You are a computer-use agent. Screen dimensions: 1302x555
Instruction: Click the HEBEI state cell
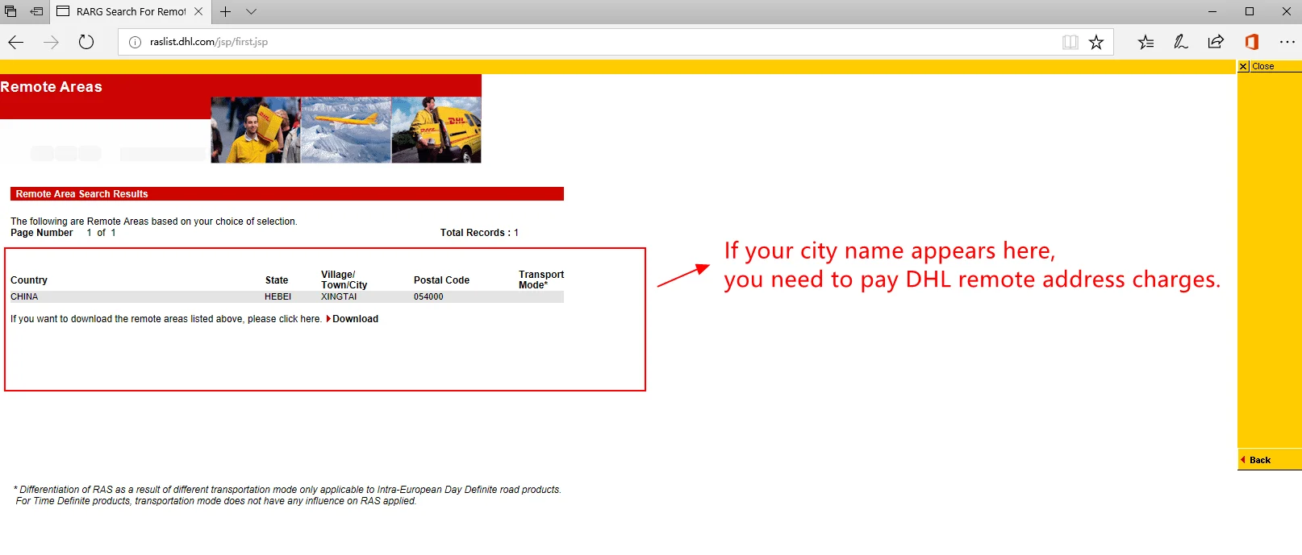(x=278, y=296)
